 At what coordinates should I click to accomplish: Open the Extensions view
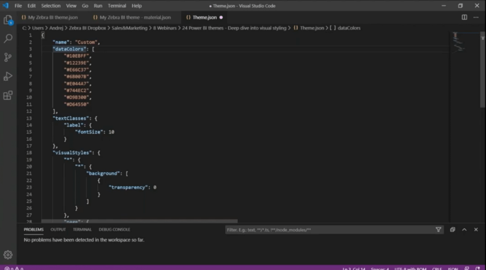click(x=8, y=96)
